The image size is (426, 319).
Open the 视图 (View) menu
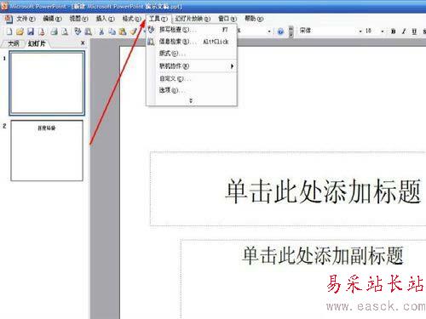[x=78, y=19]
